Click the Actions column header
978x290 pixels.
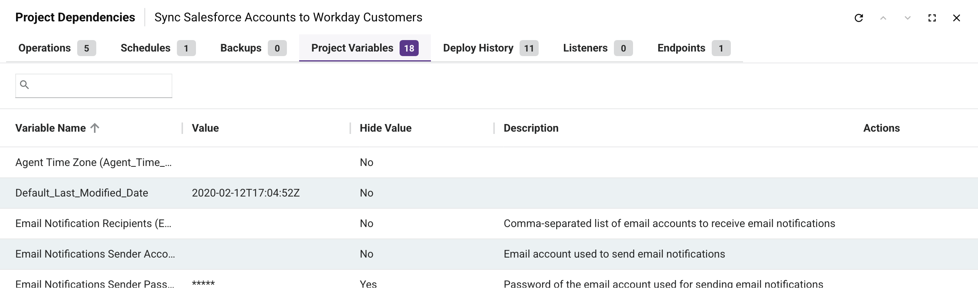click(881, 128)
